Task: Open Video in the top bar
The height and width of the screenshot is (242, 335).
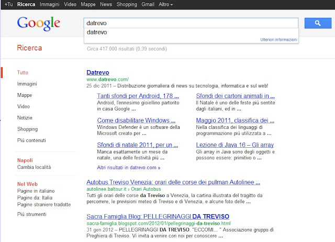Action: pos(70,4)
